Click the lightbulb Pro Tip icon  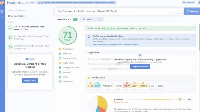point(89,37)
